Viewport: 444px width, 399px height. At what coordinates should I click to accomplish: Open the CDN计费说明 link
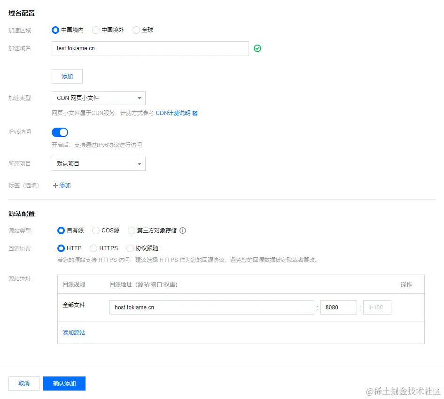click(x=173, y=113)
